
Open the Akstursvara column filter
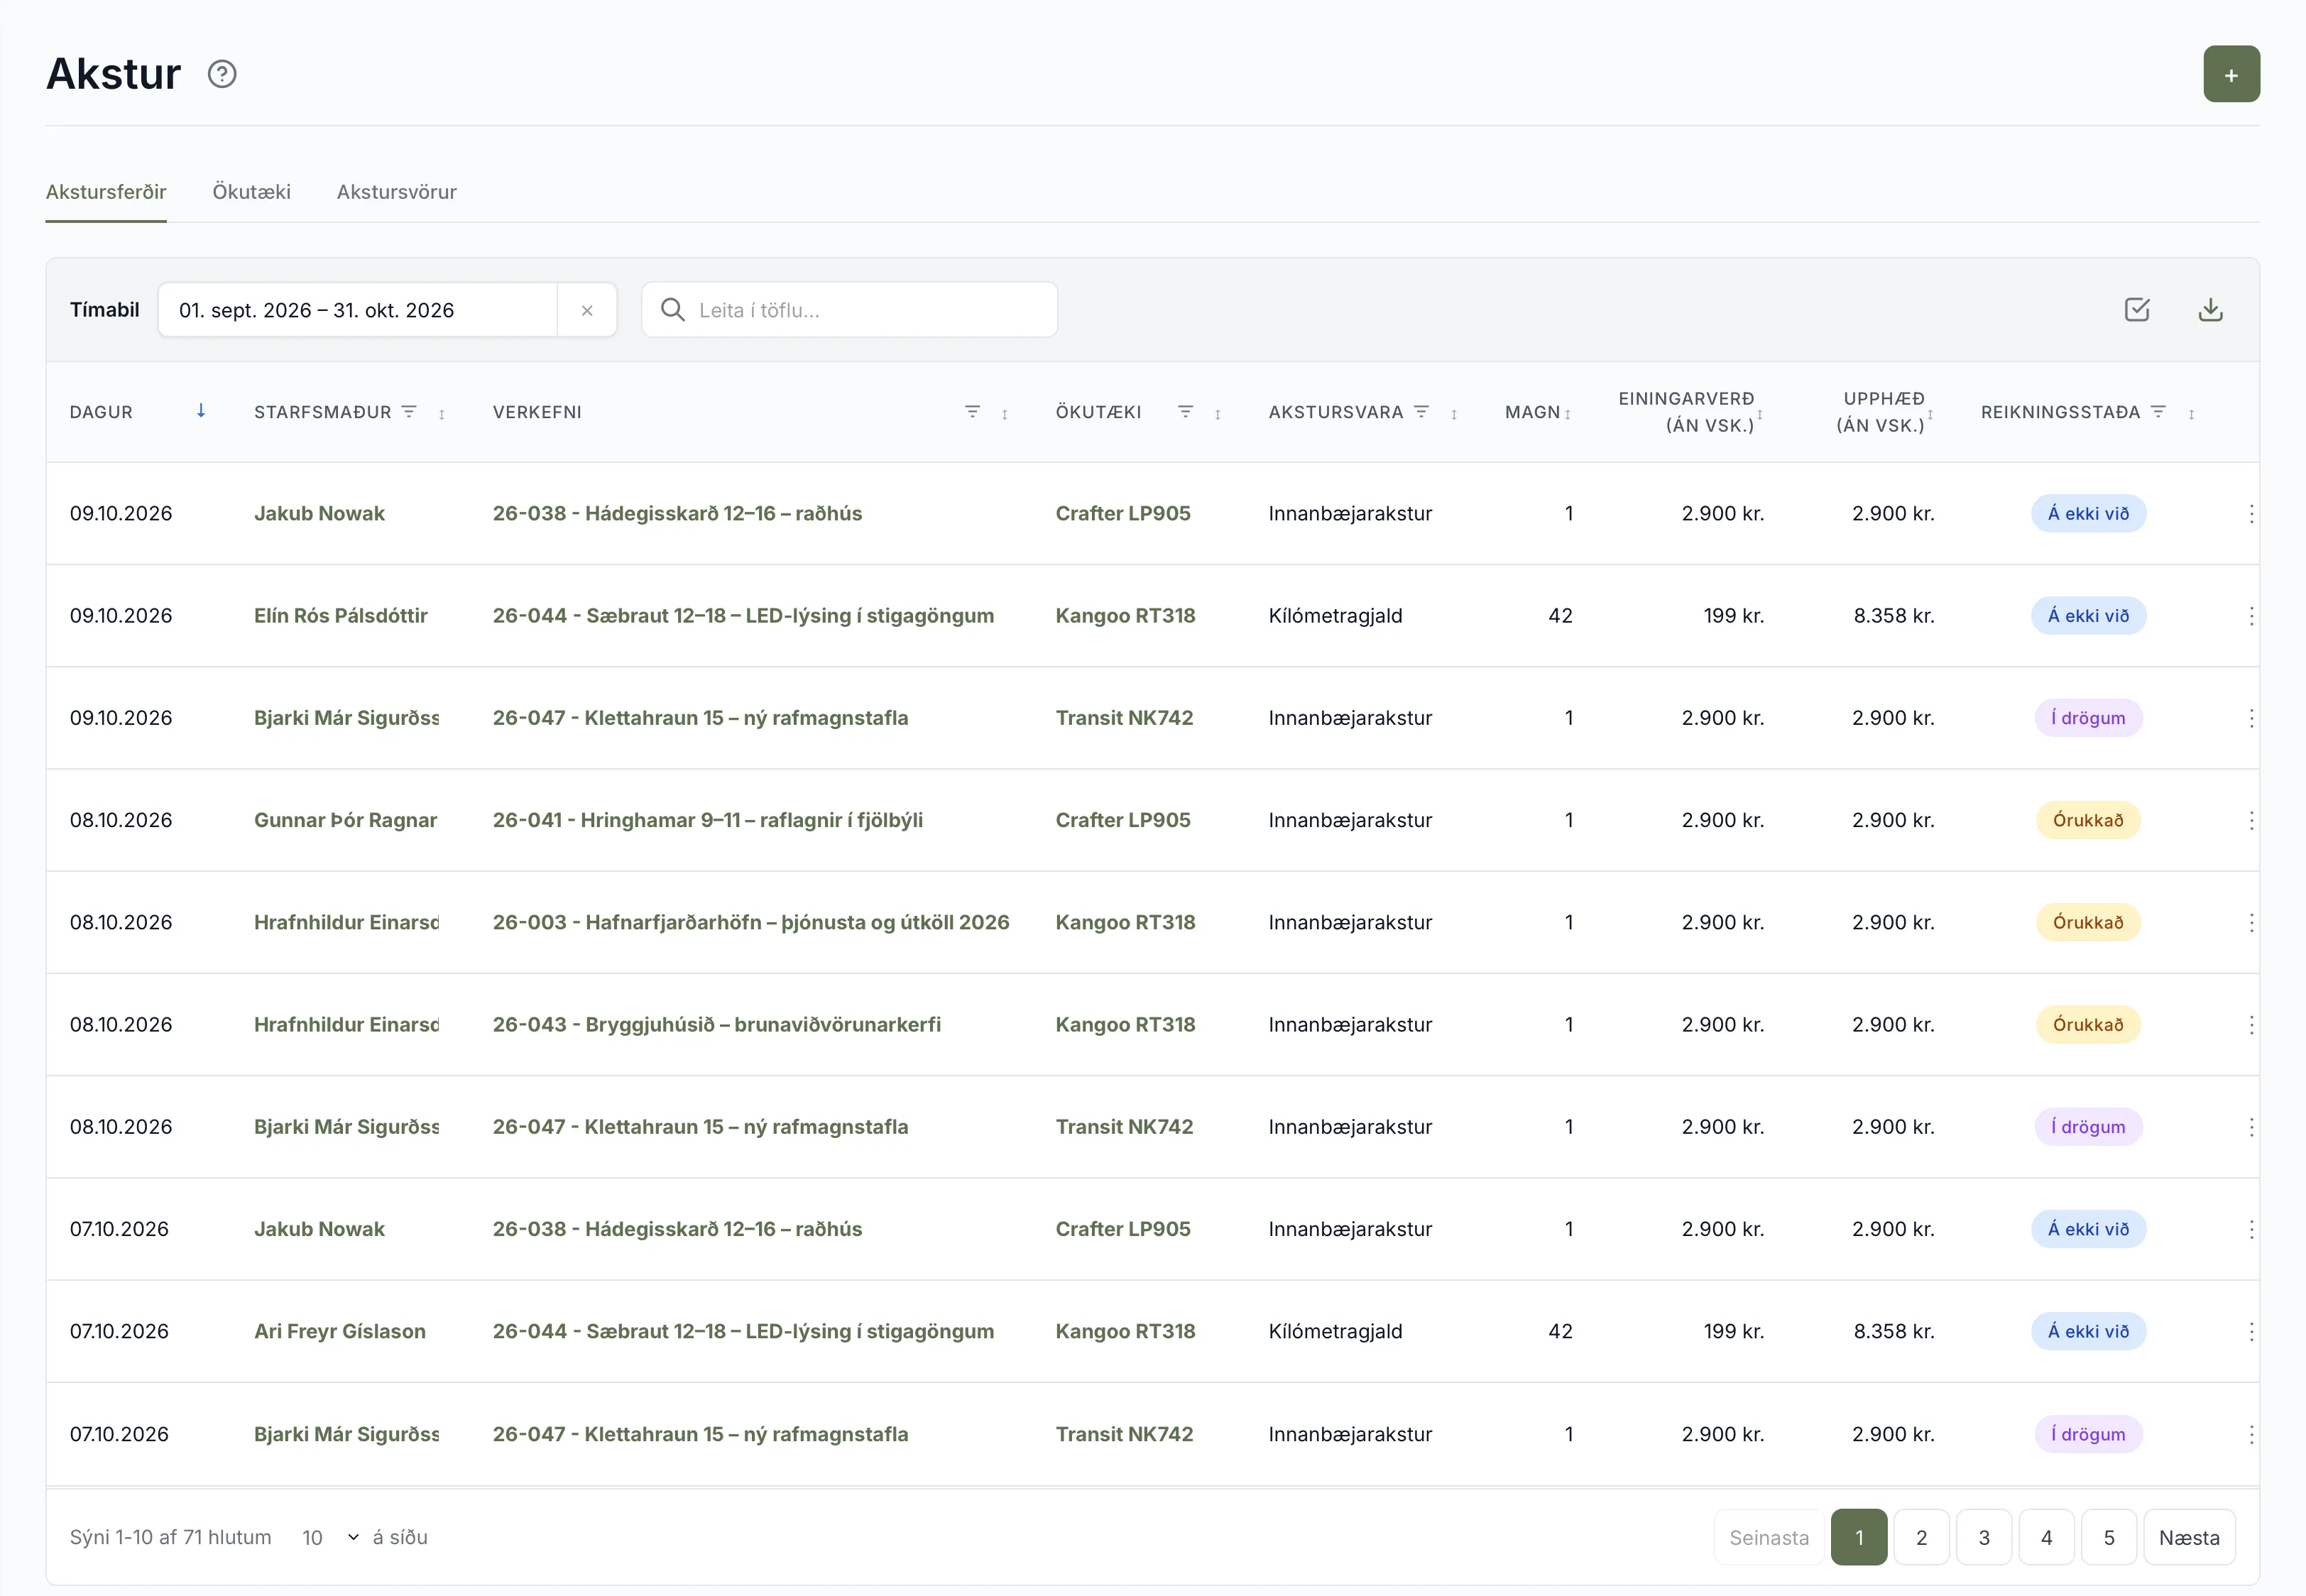click(x=1421, y=411)
